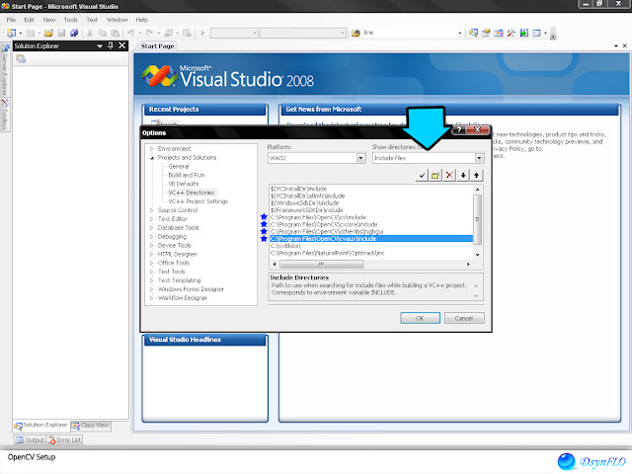Open the Tools menu
This screenshot has width=632, height=474.
[70, 20]
